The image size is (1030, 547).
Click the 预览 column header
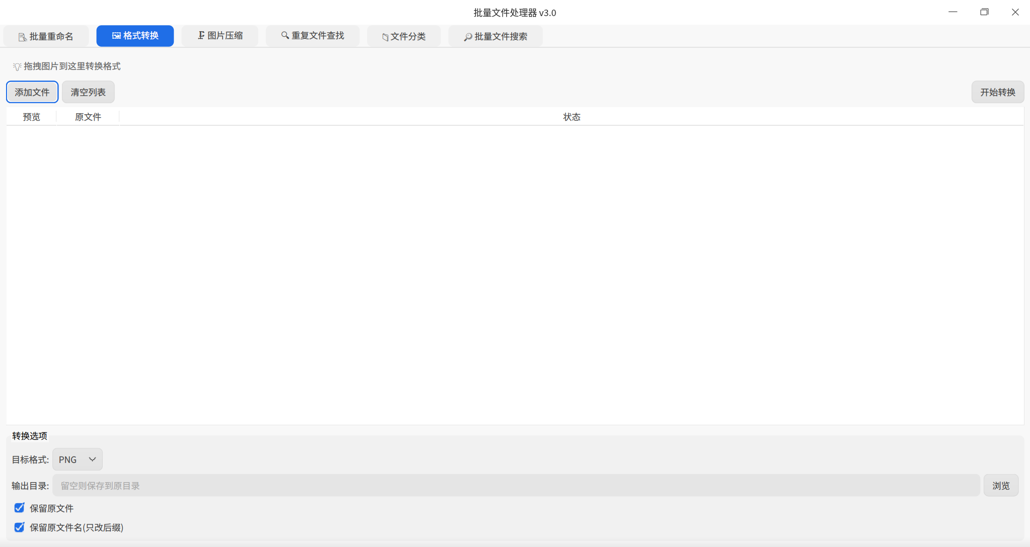(x=31, y=117)
